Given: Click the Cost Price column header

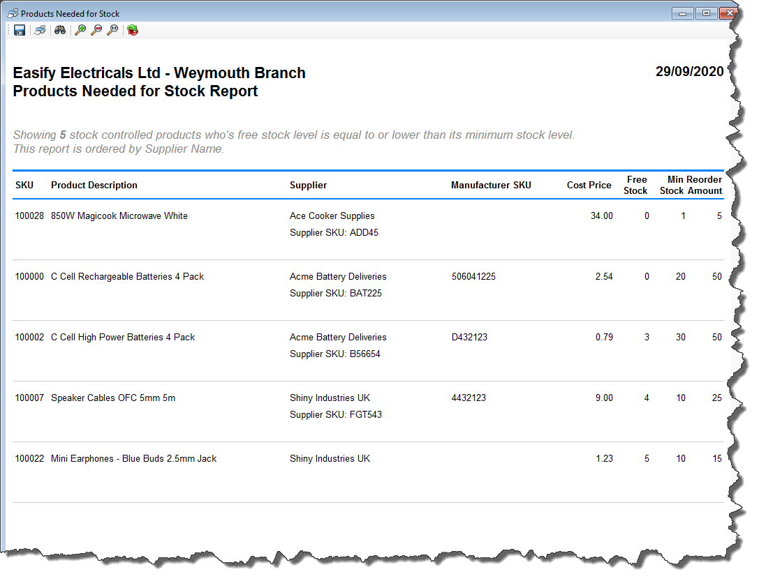Looking at the screenshot, I should (x=589, y=186).
